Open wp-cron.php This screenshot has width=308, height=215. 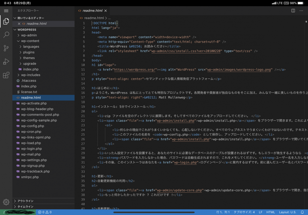click(x=43, y=132)
